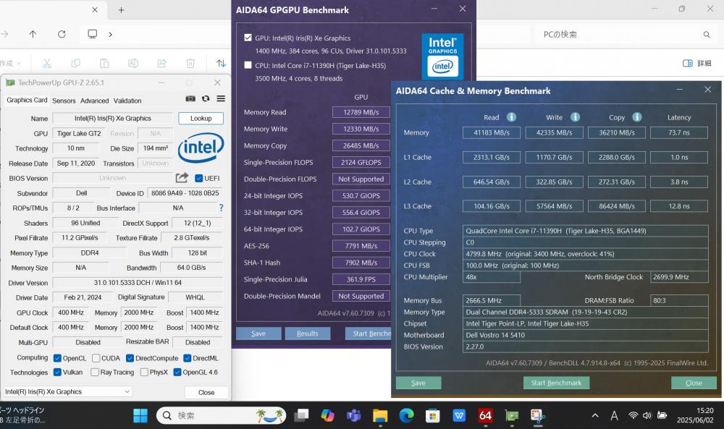Click the Lookup button in GPU-Z
The width and height of the screenshot is (724, 429).
pyautogui.click(x=201, y=118)
